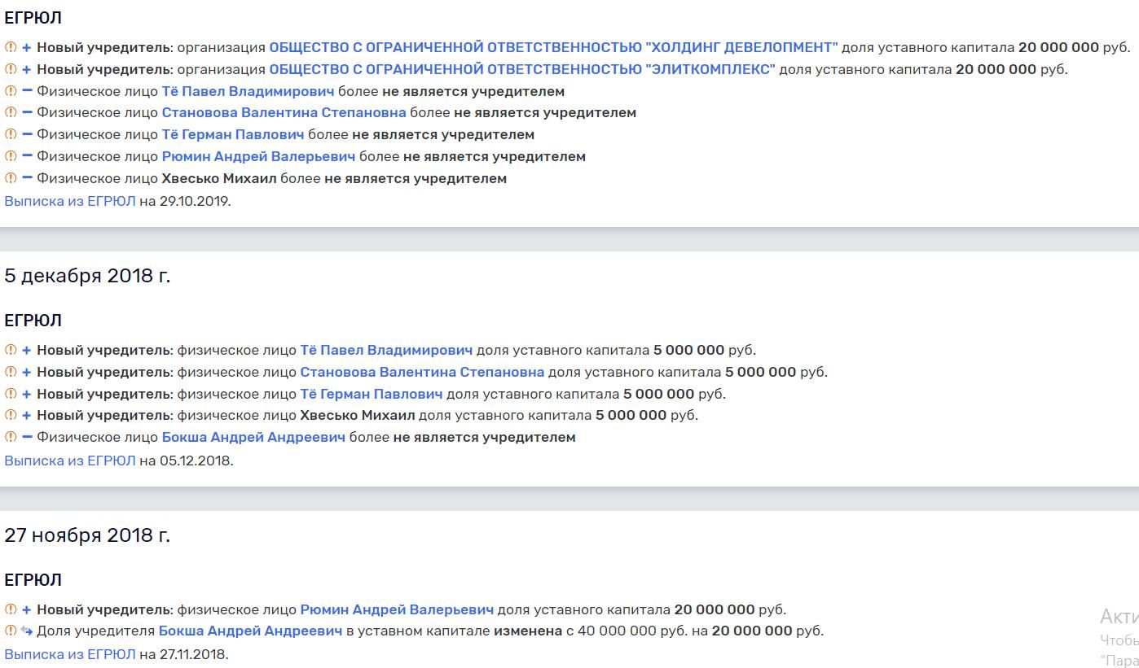Open Тё Герман Павлович link in the new founder row
The height and width of the screenshot is (668, 1139).
[372, 394]
